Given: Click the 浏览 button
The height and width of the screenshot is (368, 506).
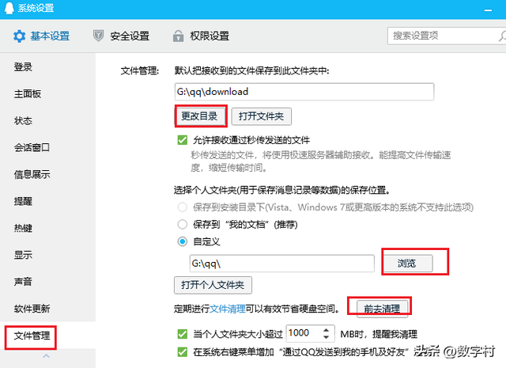Looking at the screenshot, I should coord(407,264).
